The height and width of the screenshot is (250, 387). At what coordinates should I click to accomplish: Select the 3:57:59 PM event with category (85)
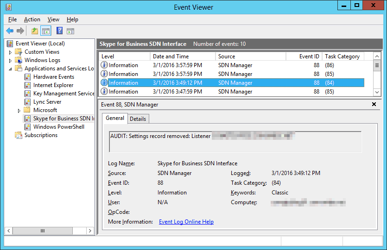click(x=232, y=74)
